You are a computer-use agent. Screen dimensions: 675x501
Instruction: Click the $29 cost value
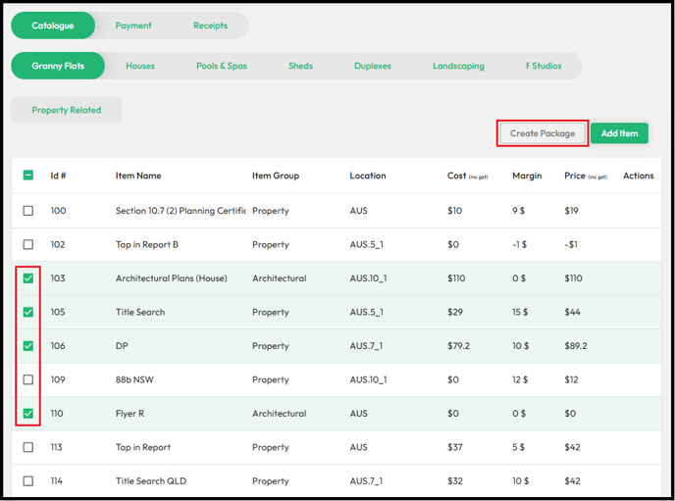point(455,312)
